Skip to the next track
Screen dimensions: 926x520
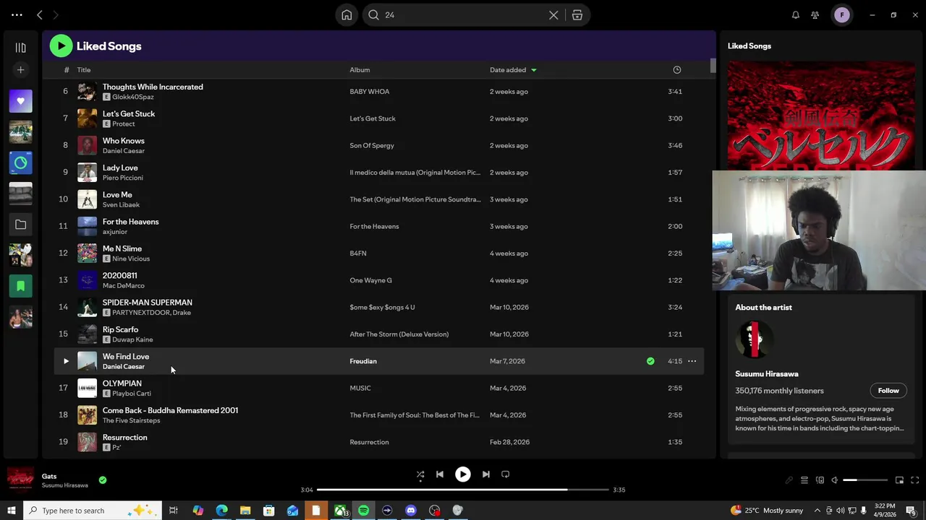486,474
